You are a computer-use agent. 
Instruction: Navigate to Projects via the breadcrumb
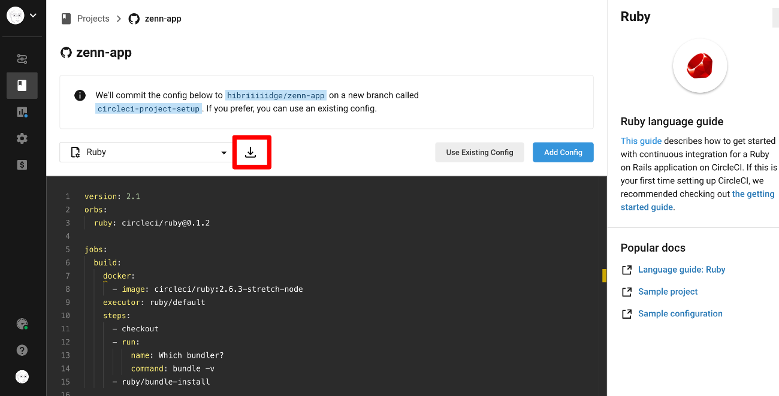point(93,19)
